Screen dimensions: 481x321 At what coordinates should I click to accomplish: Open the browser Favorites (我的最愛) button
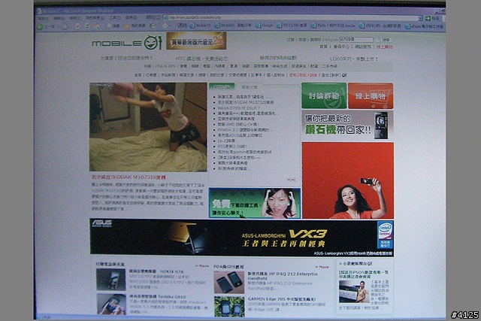click(135, 26)
